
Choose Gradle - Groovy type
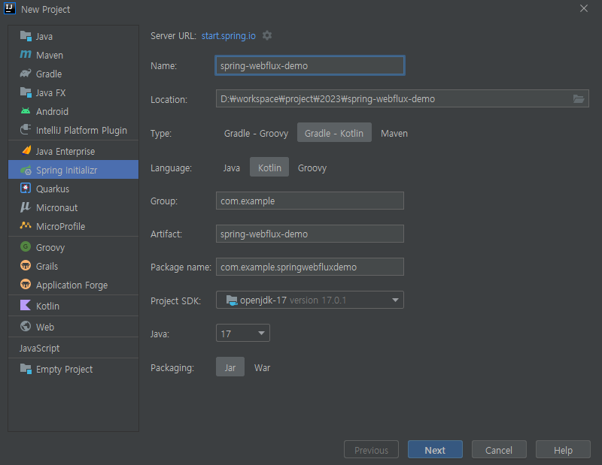tap(256, 133)
